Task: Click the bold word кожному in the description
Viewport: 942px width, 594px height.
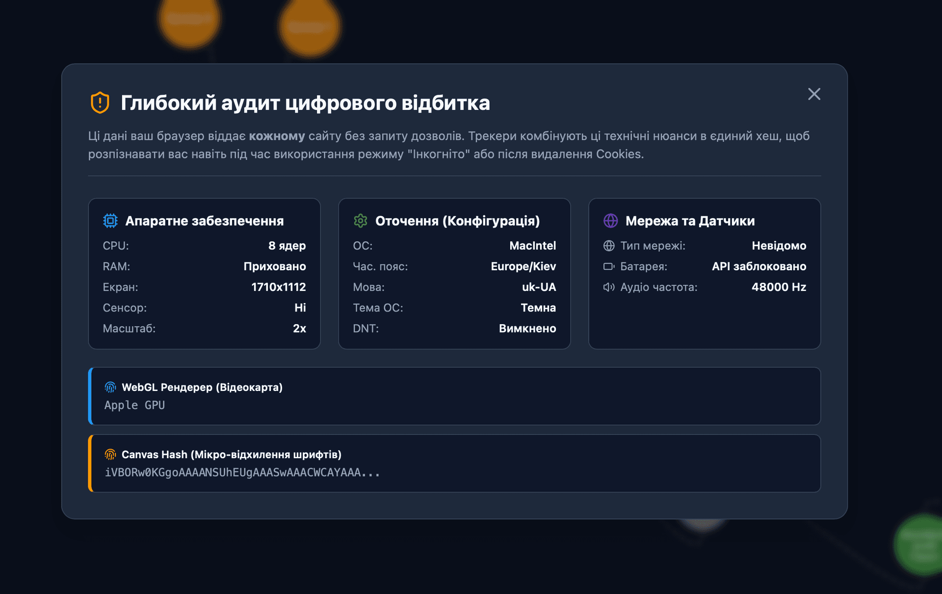Action: (x=277, y=136)
